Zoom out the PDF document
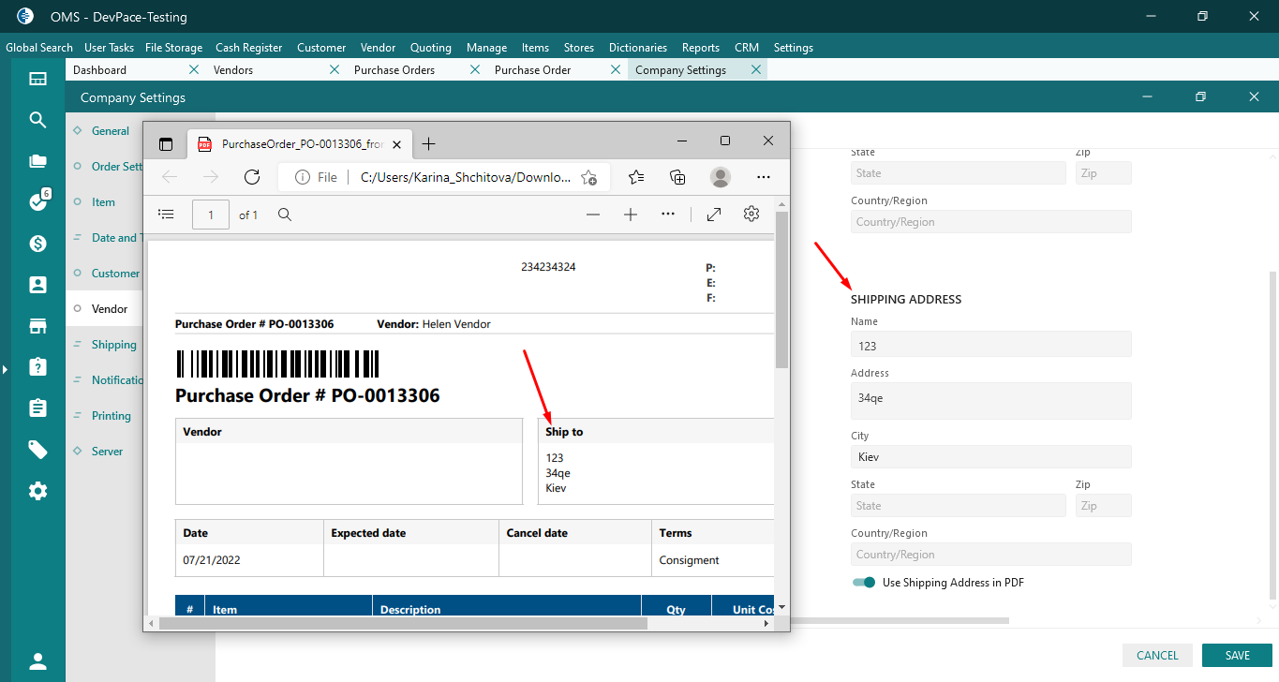The height and width of the screenshot is (682, 1279). (593, 215)
